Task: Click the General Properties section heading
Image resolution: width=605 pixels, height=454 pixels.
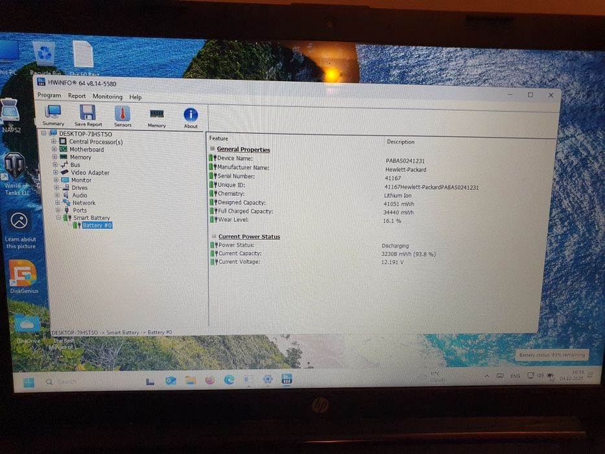Action: click(x=243, y=149)
